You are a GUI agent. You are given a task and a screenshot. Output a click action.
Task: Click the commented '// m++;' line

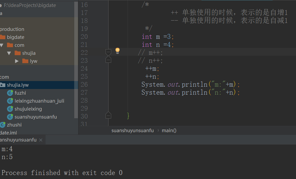150,52
